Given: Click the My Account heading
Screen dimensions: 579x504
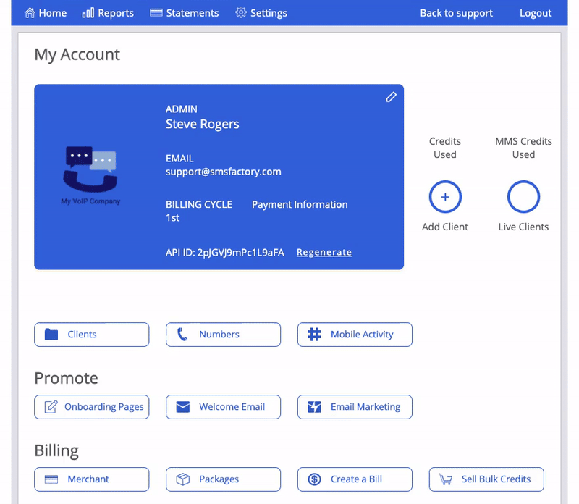Looking at the screenshot, I should [77, 55].
